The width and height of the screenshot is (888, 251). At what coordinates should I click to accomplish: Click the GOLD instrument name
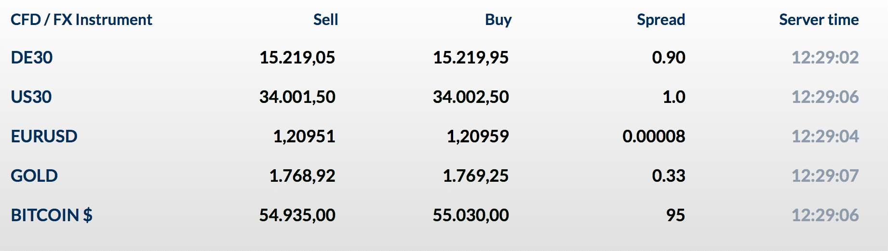click(34, 176)
